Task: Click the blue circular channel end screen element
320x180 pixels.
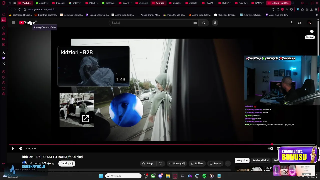Action: click(x=126, y=110)
